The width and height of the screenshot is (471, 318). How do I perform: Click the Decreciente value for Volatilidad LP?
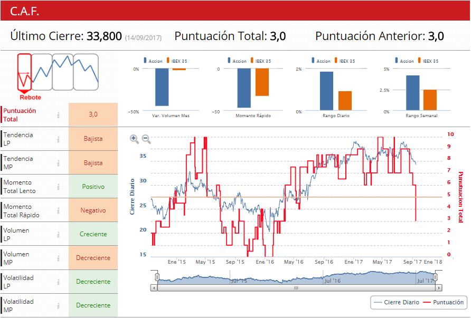coord(93,282)
